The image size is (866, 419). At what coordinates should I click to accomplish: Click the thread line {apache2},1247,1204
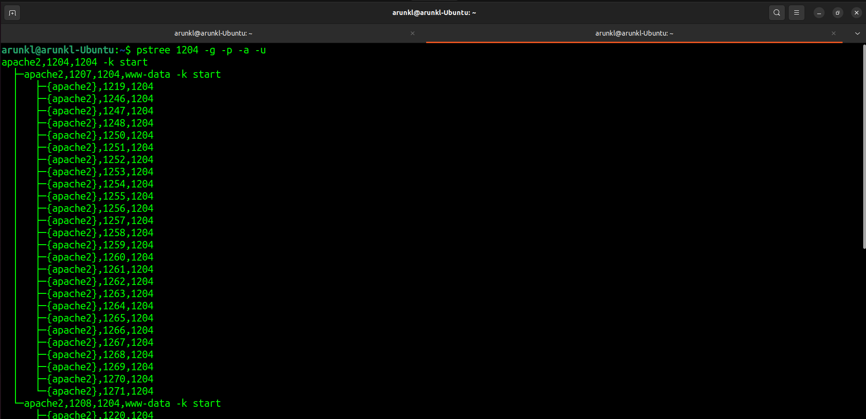[x=100, y=111]
